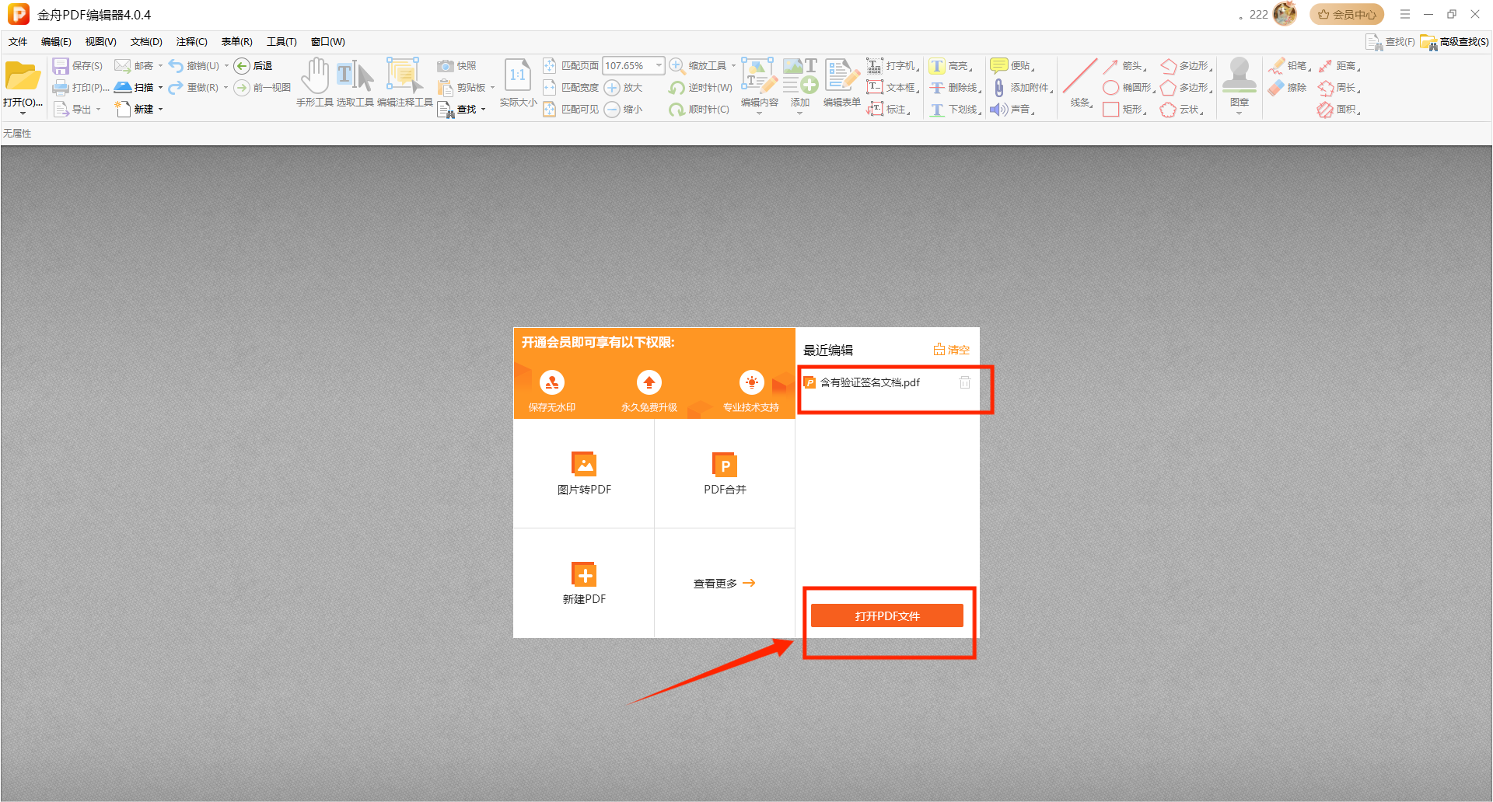Open the 文件 menu

[18, 42]
